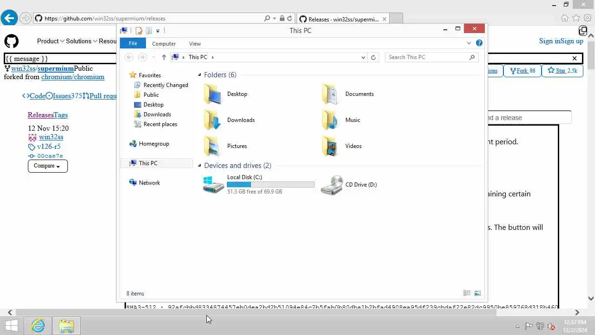The height and width of the screenshot is (335, 595).
Task: Select Homegroup in the navigation pane
Action: (x=149, y=144)
